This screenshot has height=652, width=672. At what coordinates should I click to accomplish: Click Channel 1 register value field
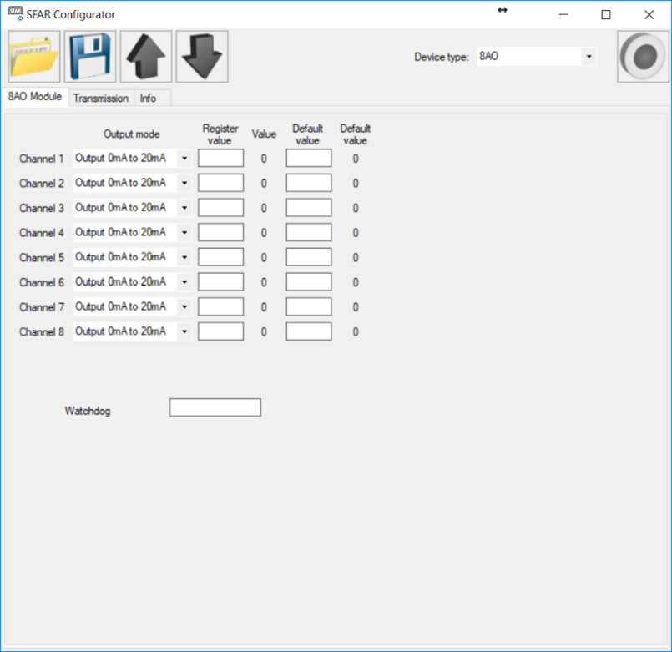tap(220, 159)
